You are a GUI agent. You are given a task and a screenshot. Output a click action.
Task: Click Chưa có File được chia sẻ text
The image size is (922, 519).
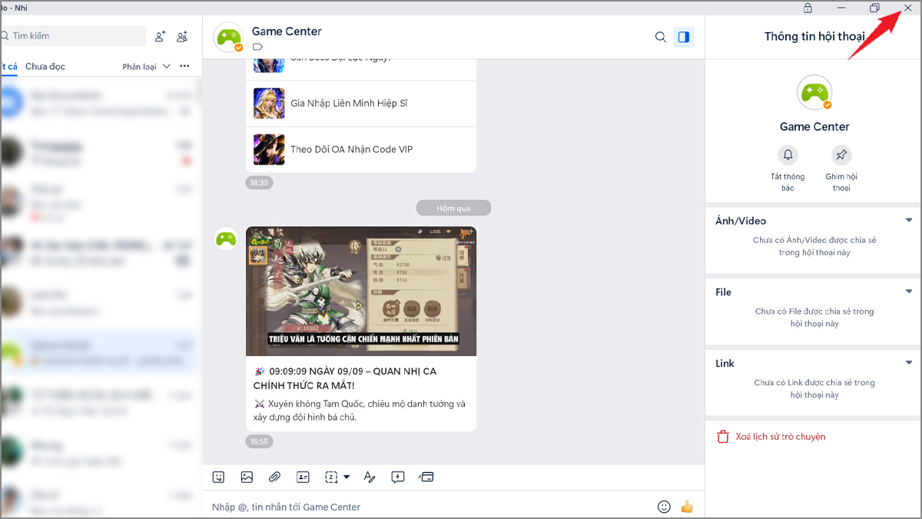pos(814,318)
